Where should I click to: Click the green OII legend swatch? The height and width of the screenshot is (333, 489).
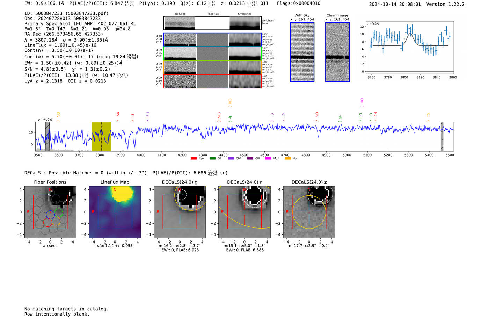coord(212,158)
